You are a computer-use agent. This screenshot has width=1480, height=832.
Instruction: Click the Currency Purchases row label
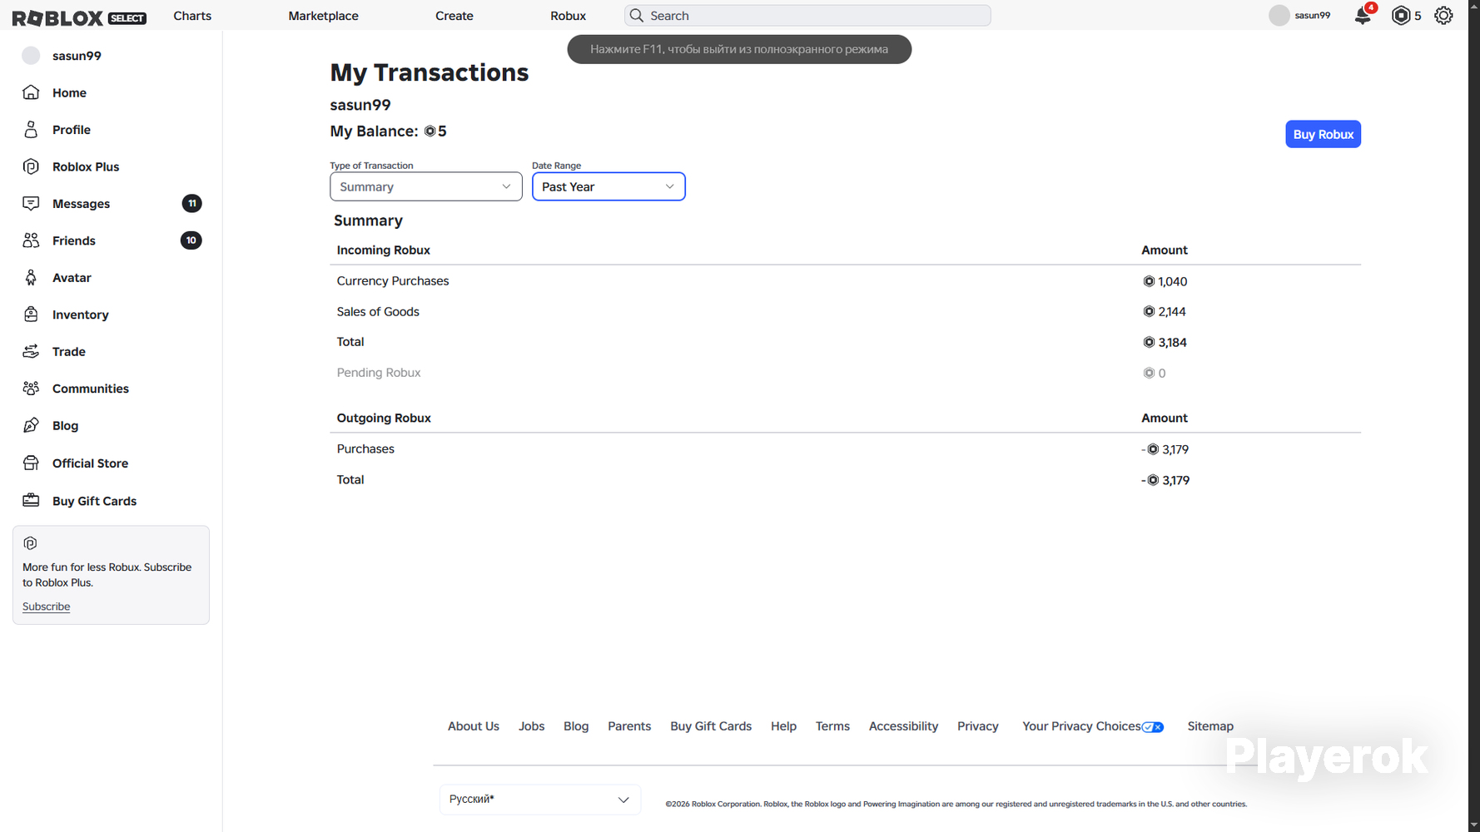[393, 281]
